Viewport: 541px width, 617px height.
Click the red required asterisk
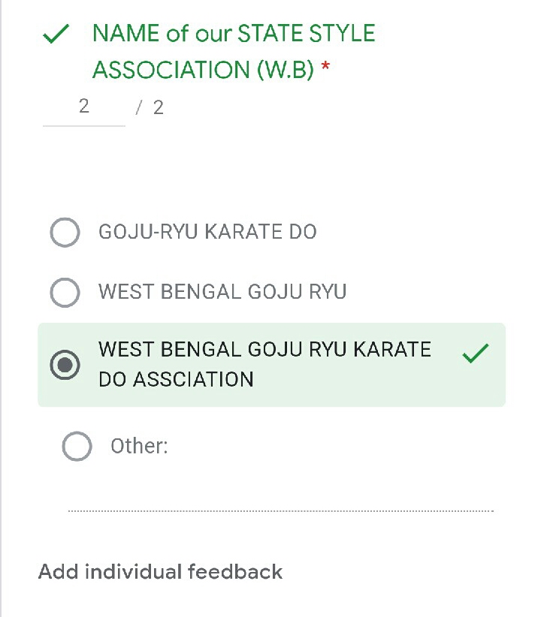[325, 68]
